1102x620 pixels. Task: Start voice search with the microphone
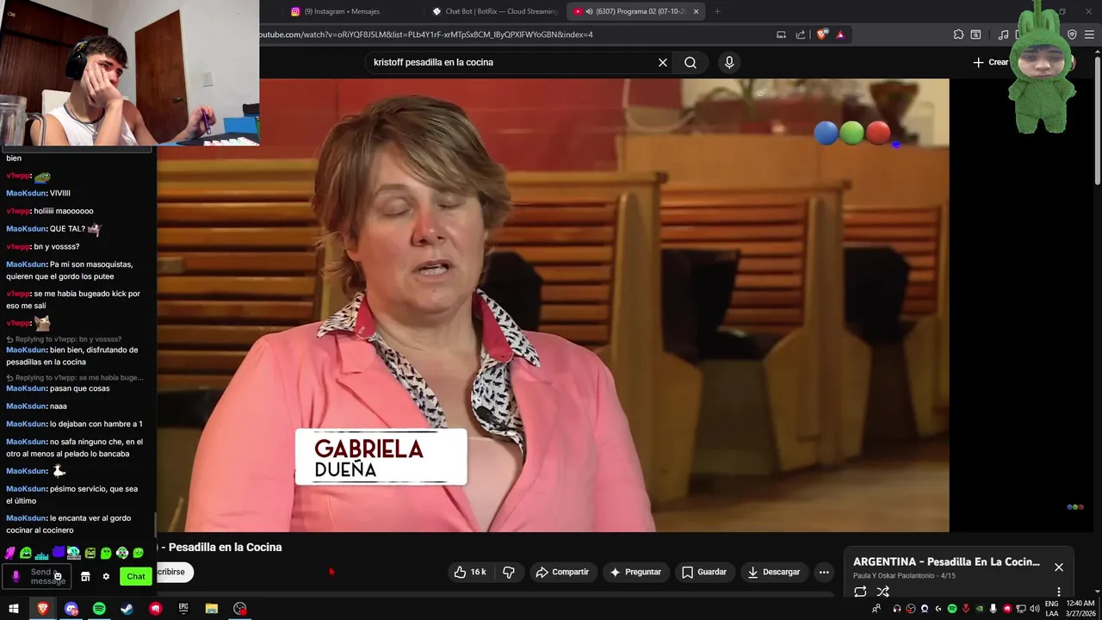[x=729, y=62]
